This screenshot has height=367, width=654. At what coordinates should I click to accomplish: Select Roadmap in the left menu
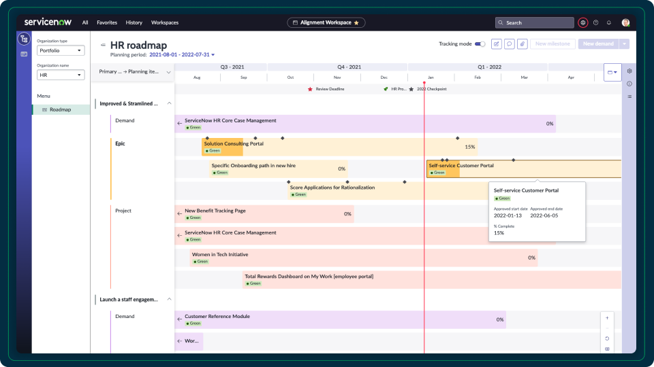[x=60, y=109]
